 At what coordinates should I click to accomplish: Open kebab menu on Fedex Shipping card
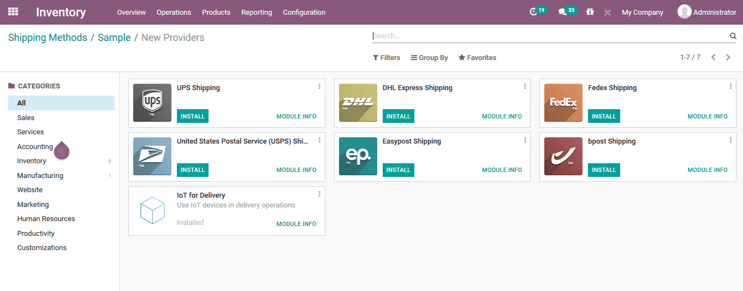pos(730,86)
